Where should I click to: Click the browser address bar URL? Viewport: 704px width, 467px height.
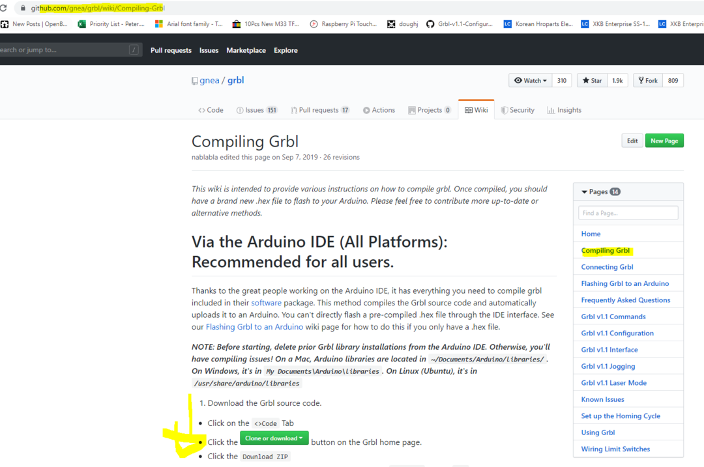point(98,8)
